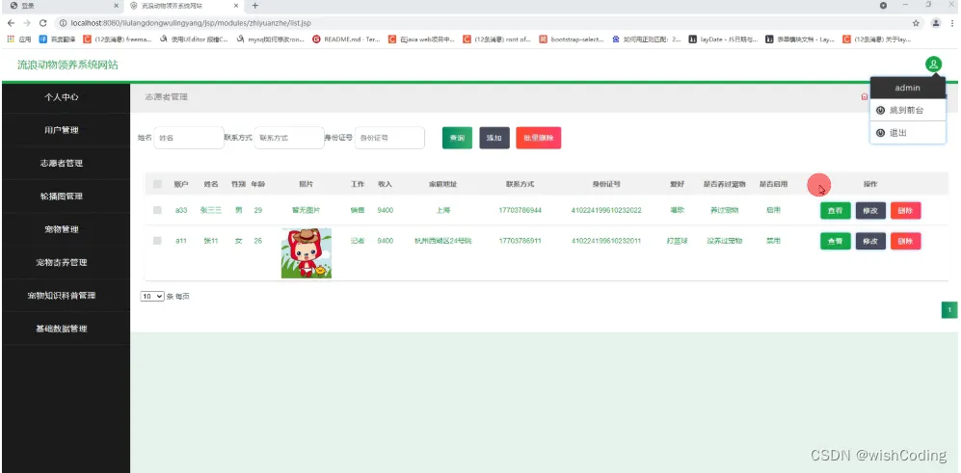Close the 登录 browser tab
961x473 pixels.
(x=117, y=6)
